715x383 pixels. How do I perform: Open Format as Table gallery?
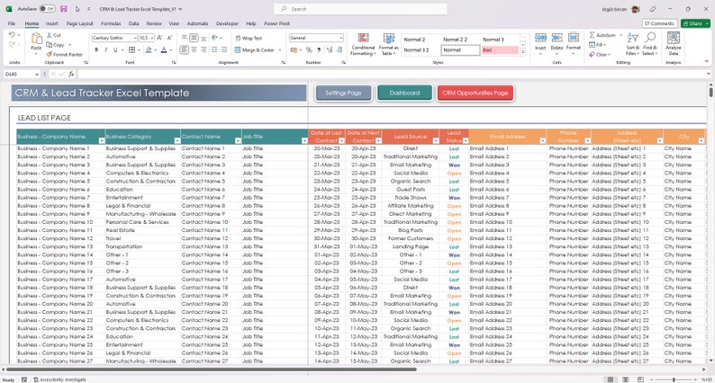point(388,44)
